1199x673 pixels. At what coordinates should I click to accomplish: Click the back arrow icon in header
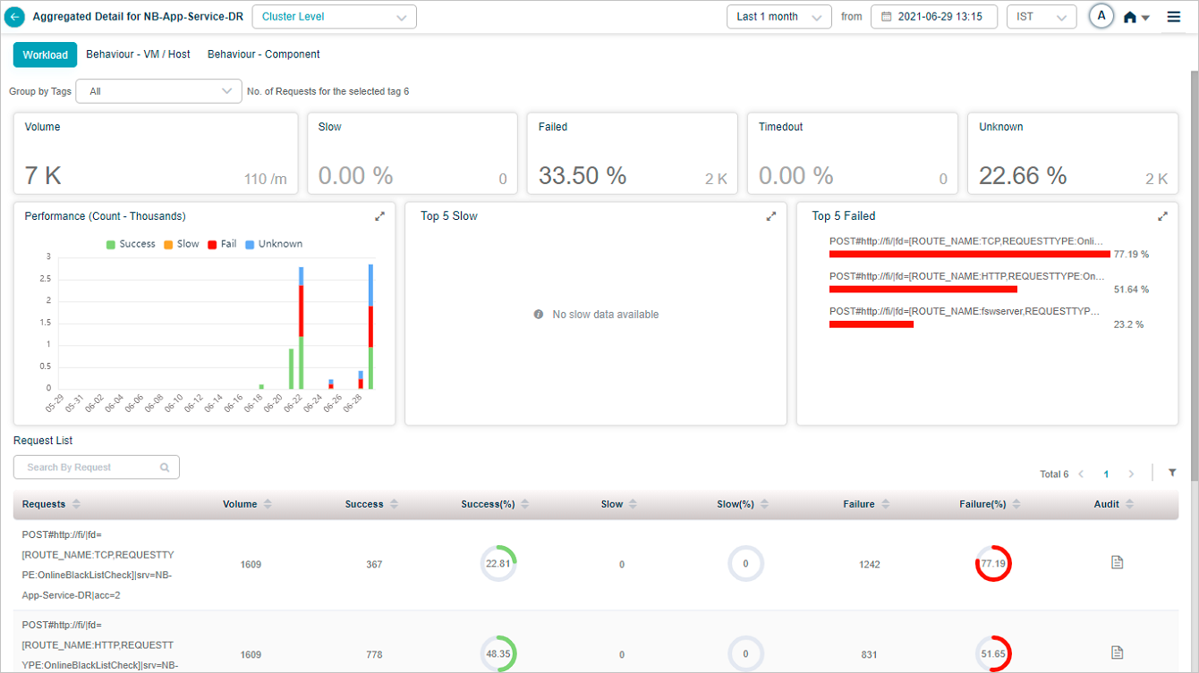[x=15, y=17]
